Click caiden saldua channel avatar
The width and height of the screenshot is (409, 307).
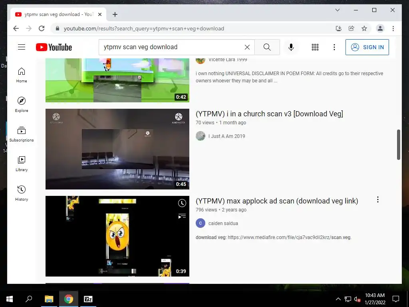coord(201,223)
